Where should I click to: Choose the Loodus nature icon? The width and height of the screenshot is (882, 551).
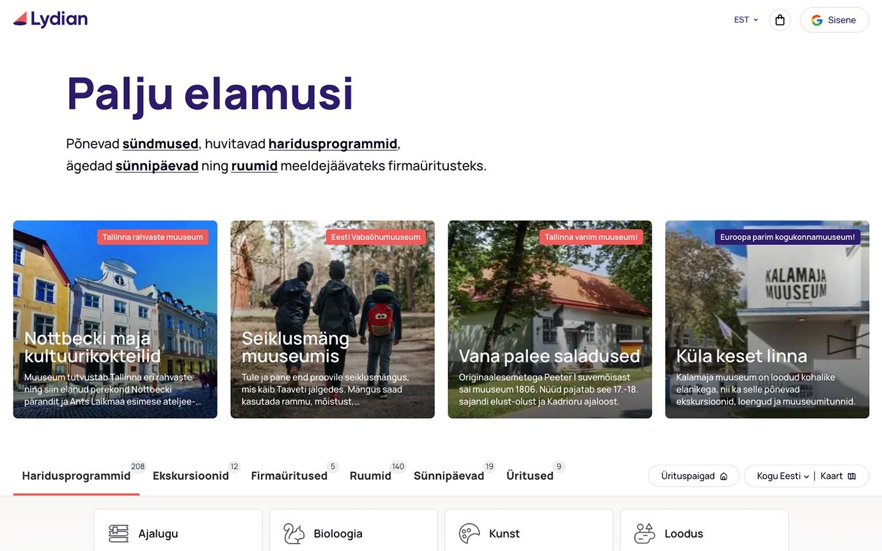click(644, 534)
